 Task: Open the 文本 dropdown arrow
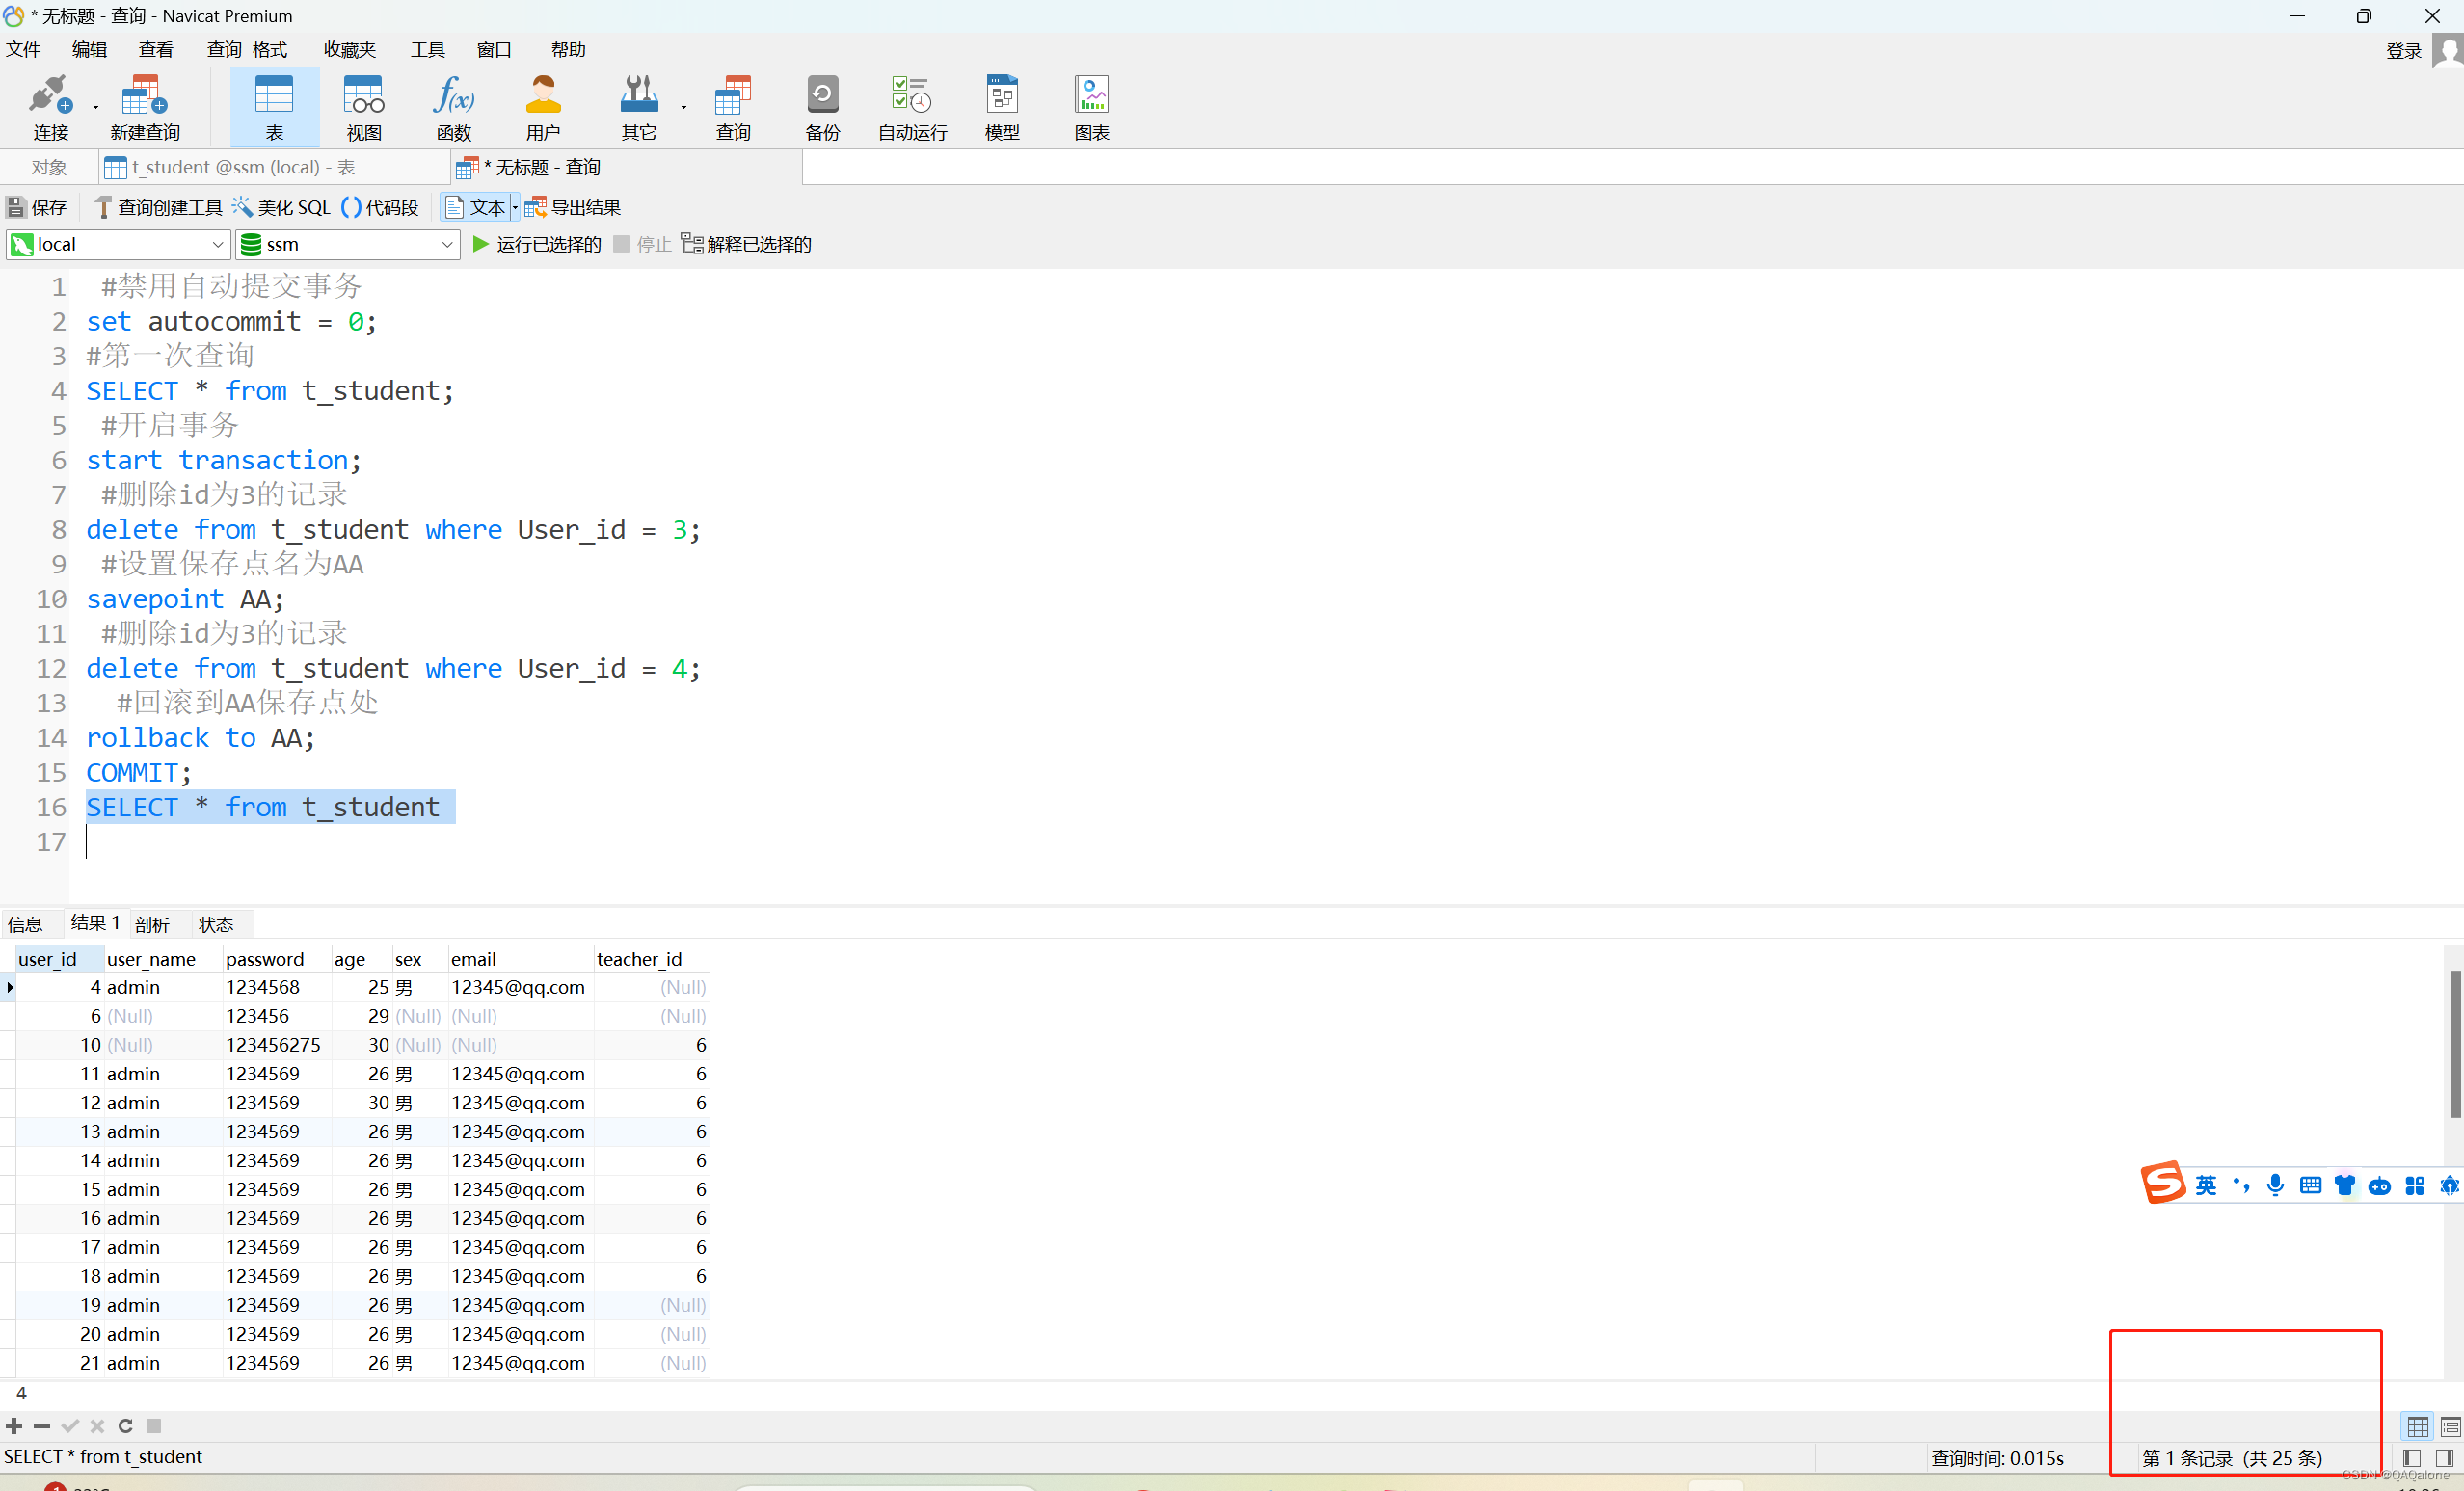[x=515, y=207]
